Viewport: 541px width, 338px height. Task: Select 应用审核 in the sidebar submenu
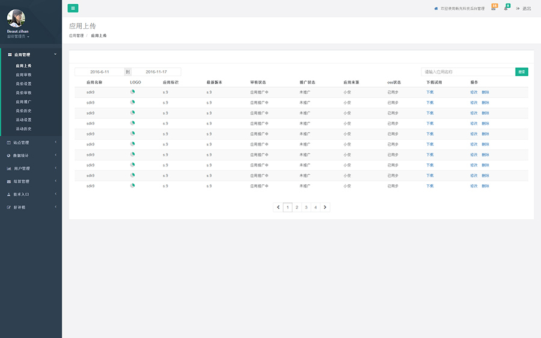click(x=23, y=75)
